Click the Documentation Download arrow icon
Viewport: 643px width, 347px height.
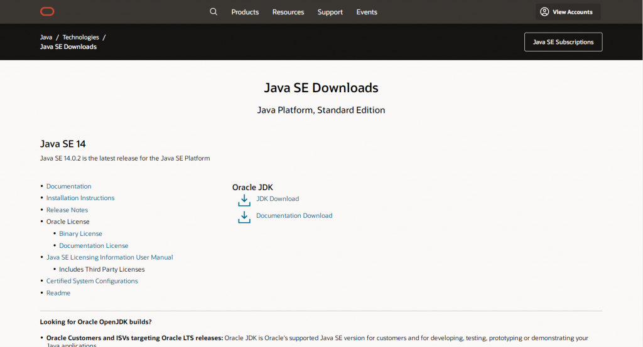coord(244,217)
